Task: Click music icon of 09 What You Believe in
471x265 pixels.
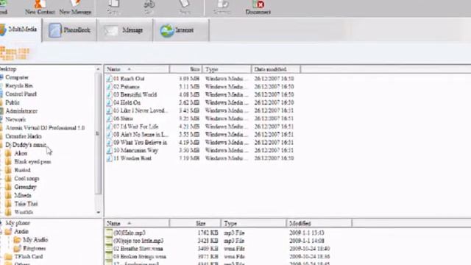Action: 109,142
